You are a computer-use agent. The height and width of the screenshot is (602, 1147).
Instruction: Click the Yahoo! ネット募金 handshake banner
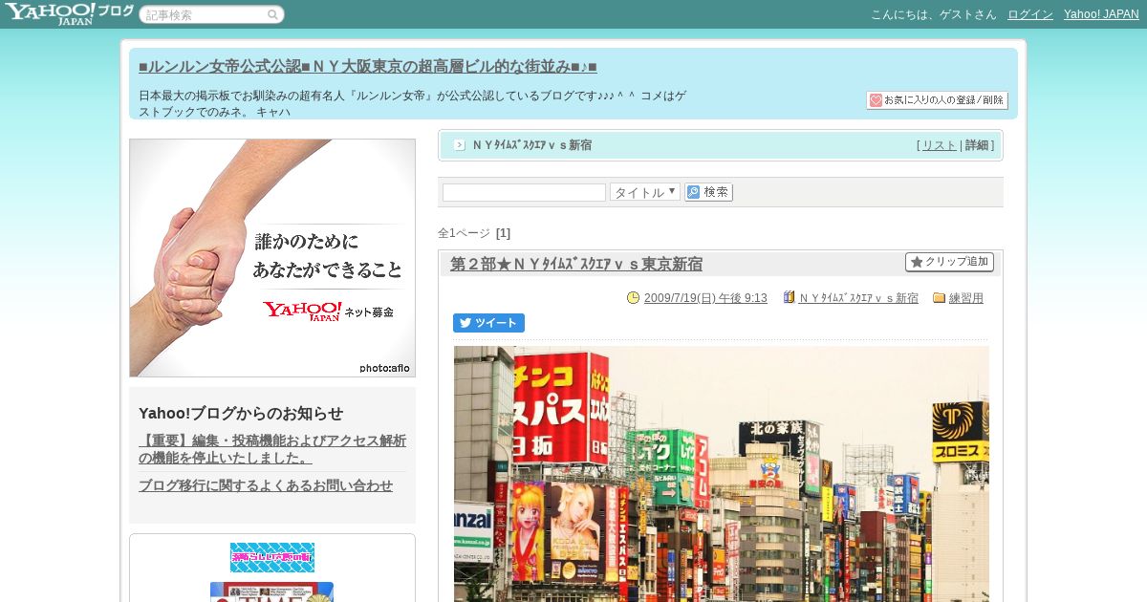[272, 258]
